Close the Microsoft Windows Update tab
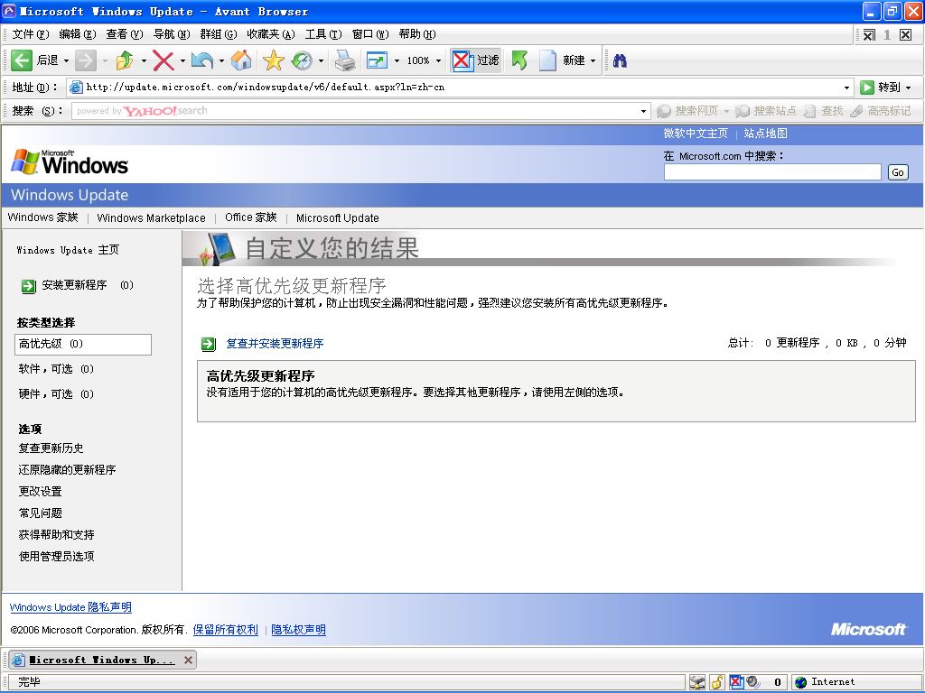The image size is (925, 693). [x=188, y=660]
